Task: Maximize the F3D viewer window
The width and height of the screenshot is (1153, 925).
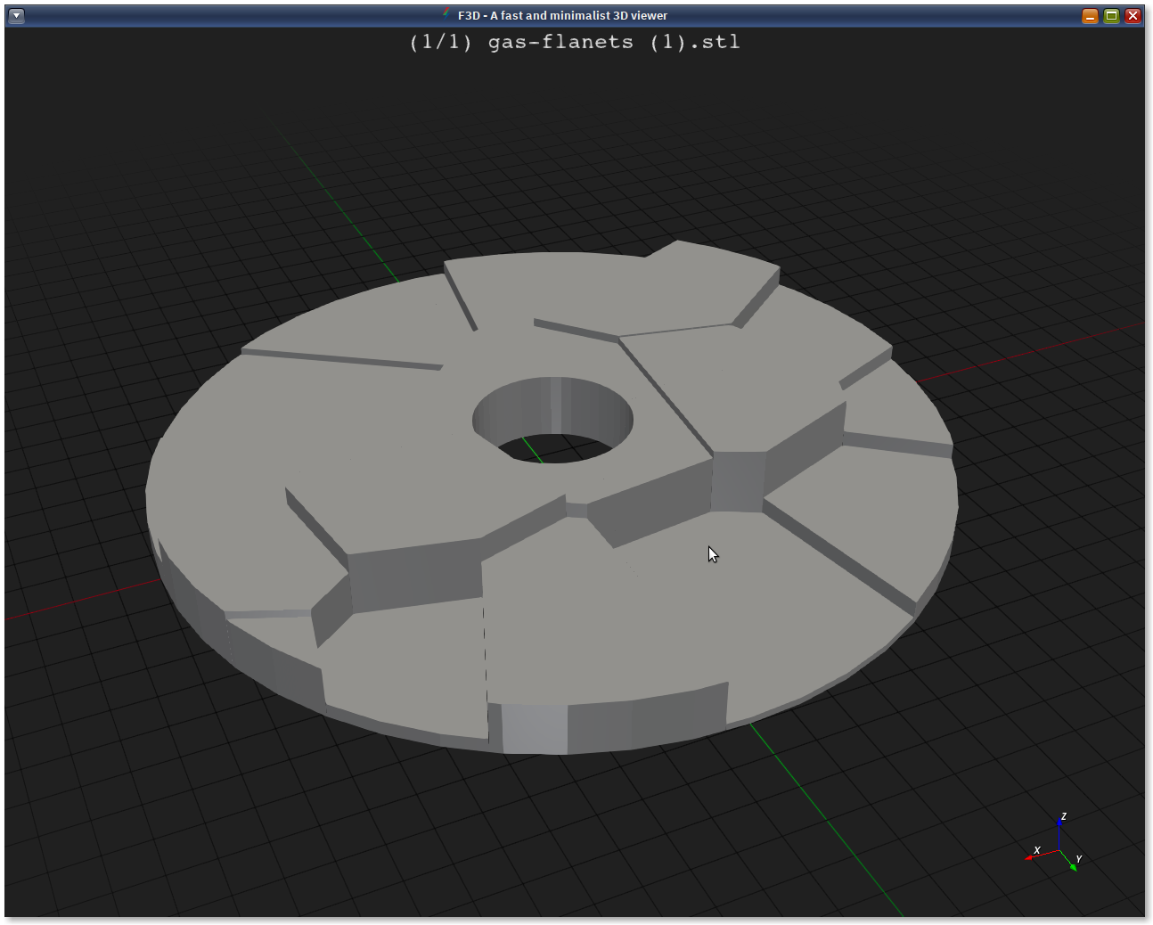Action: [x=1111, y=15]
